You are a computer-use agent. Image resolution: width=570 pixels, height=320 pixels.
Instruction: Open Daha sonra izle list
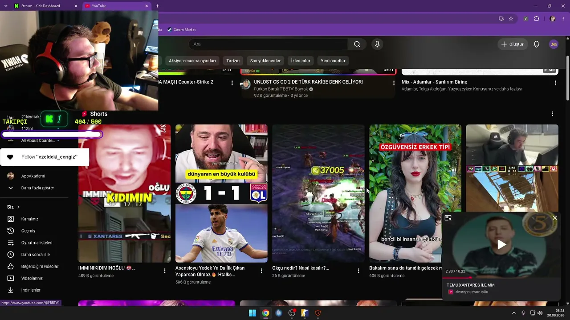[x=35, y=255]
